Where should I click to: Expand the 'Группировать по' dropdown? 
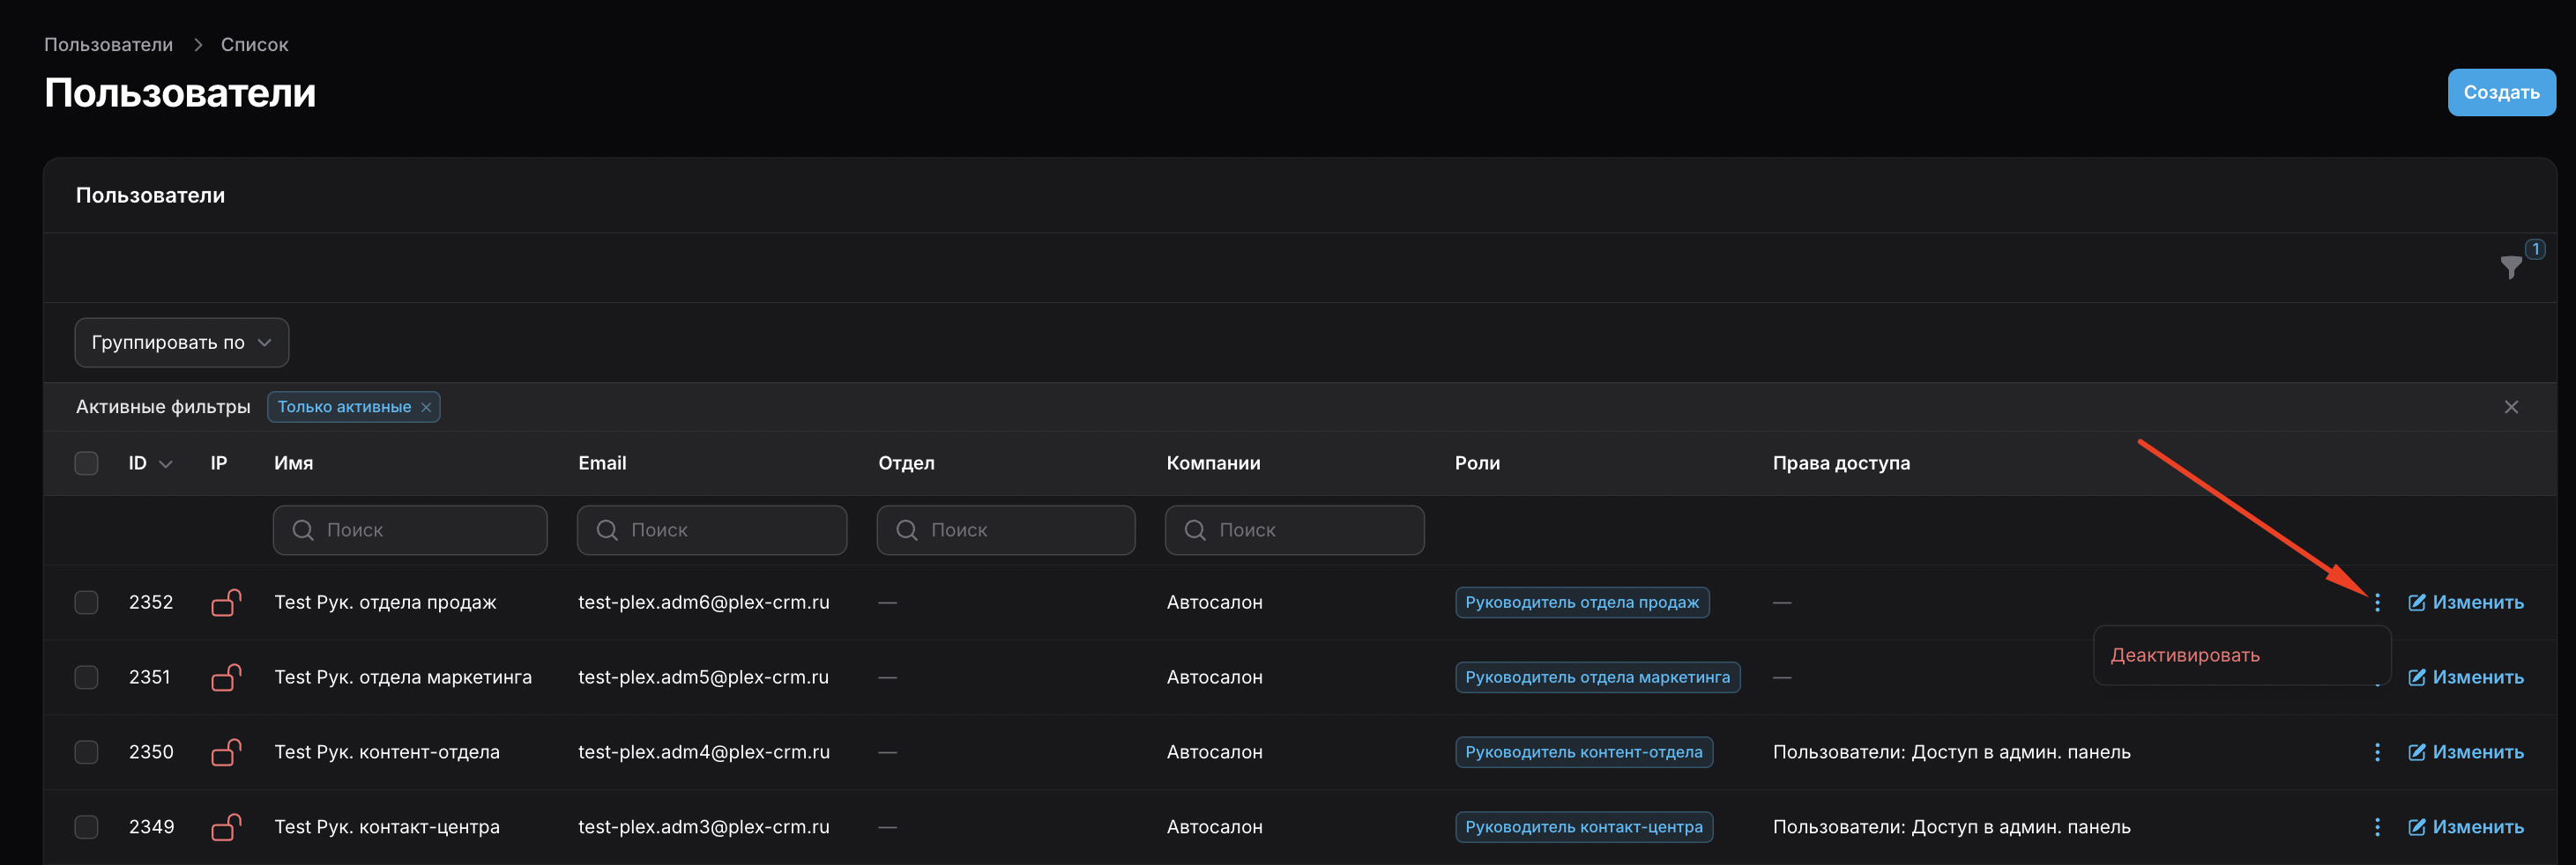pos(181,343)
